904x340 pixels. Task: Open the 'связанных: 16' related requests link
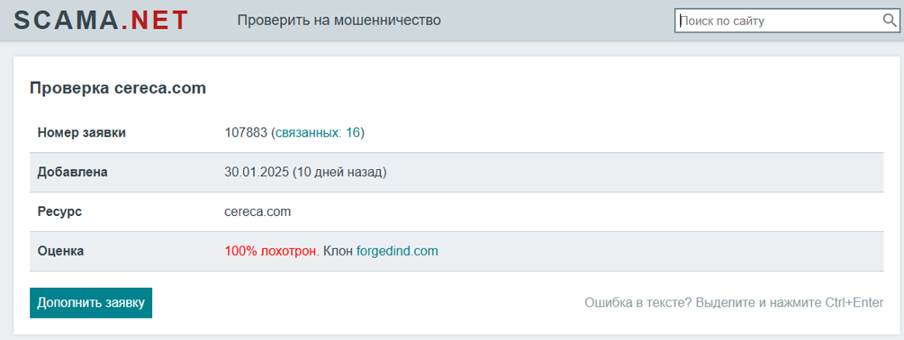318,132
